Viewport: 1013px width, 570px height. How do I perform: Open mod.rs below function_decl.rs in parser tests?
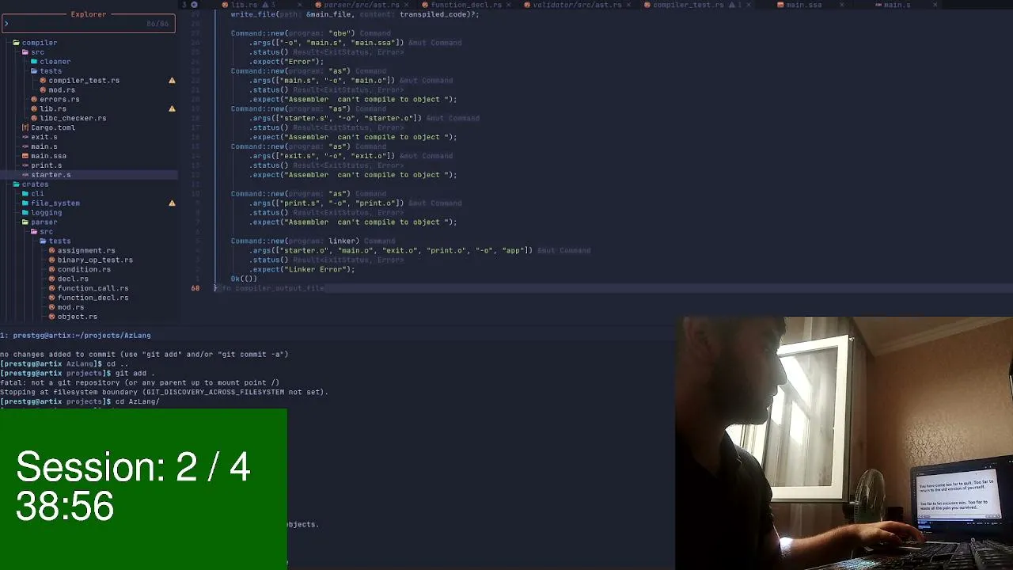(x=70, y=308)
